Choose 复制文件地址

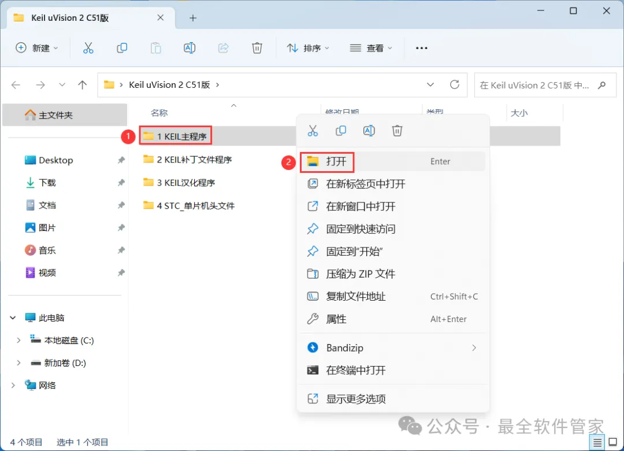393,297
